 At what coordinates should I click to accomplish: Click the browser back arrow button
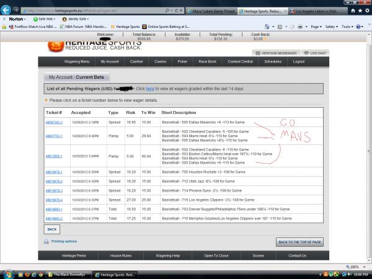(6, 11)
